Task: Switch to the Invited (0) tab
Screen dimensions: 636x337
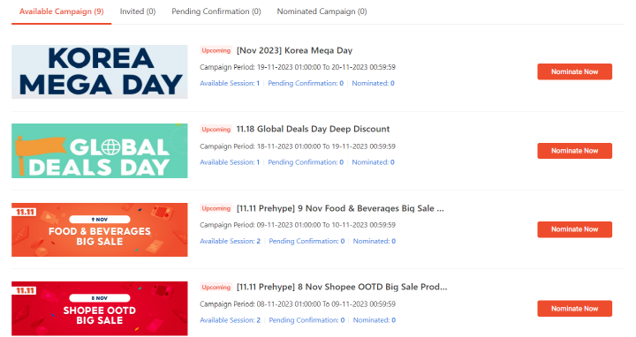Action: [138, 11]
